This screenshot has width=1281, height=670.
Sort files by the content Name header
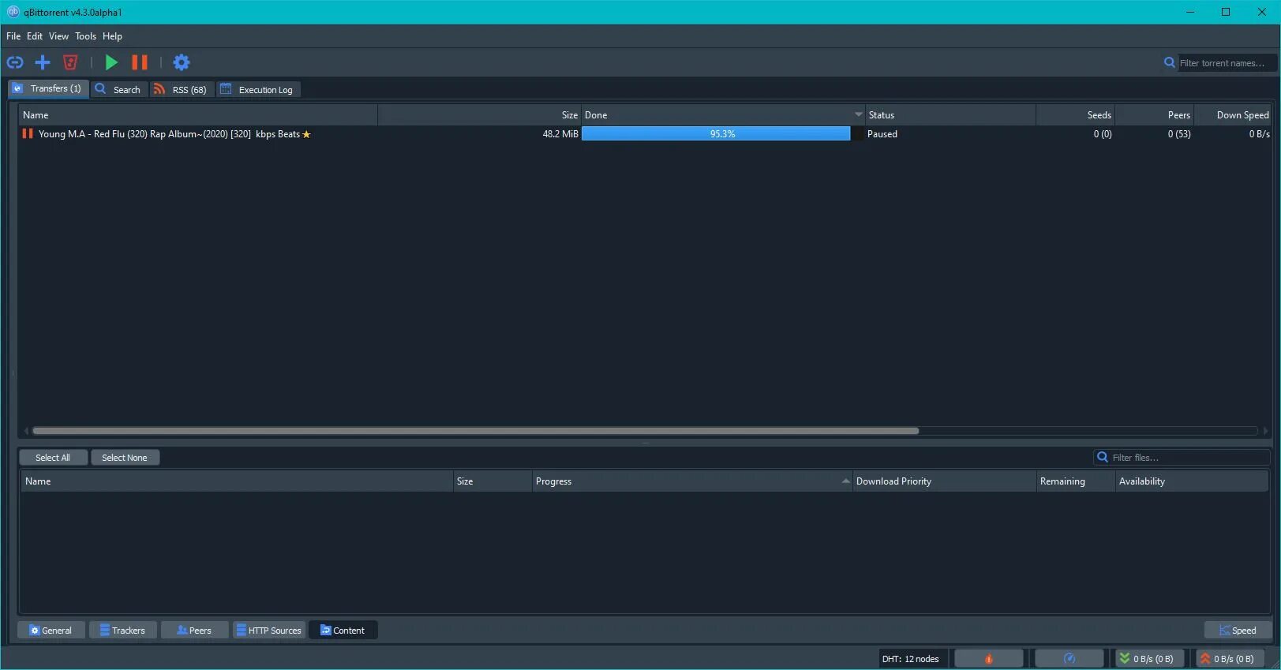click(x=236, y=481)
